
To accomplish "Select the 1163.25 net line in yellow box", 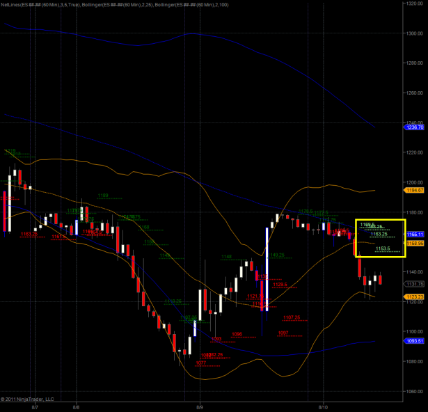I will [x=380, y=234].
